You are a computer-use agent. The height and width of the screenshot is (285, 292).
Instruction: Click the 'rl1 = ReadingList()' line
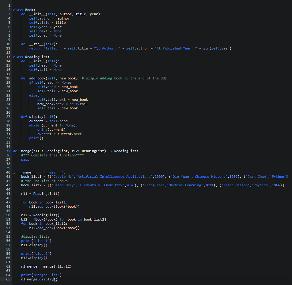pos(40,193)
